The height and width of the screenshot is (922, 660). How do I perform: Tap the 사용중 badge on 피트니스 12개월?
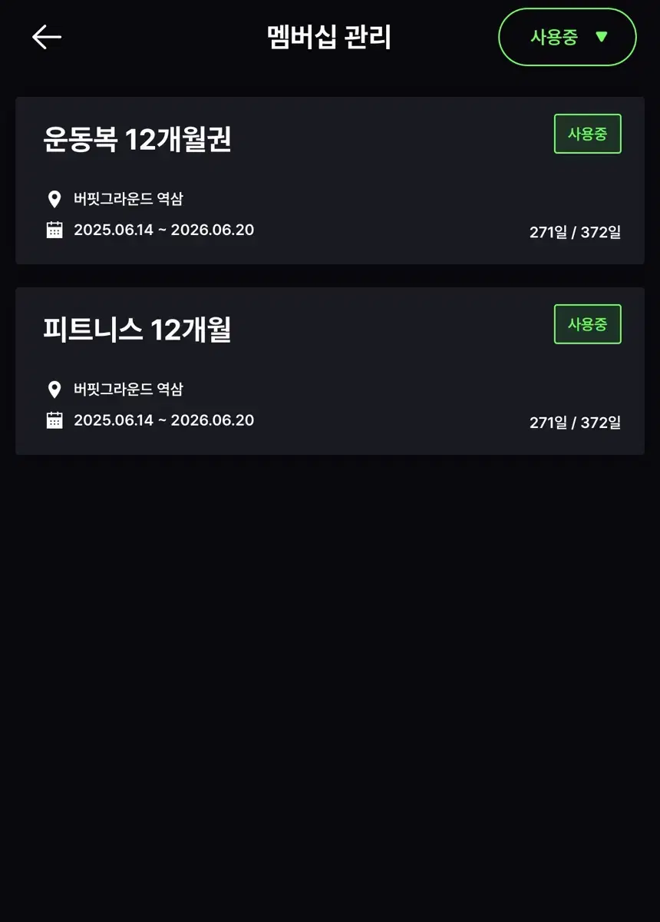click(x=587, y=324)
